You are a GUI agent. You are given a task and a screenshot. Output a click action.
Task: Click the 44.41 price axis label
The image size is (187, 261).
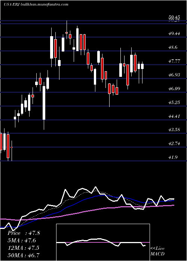(x=174, y=116)
